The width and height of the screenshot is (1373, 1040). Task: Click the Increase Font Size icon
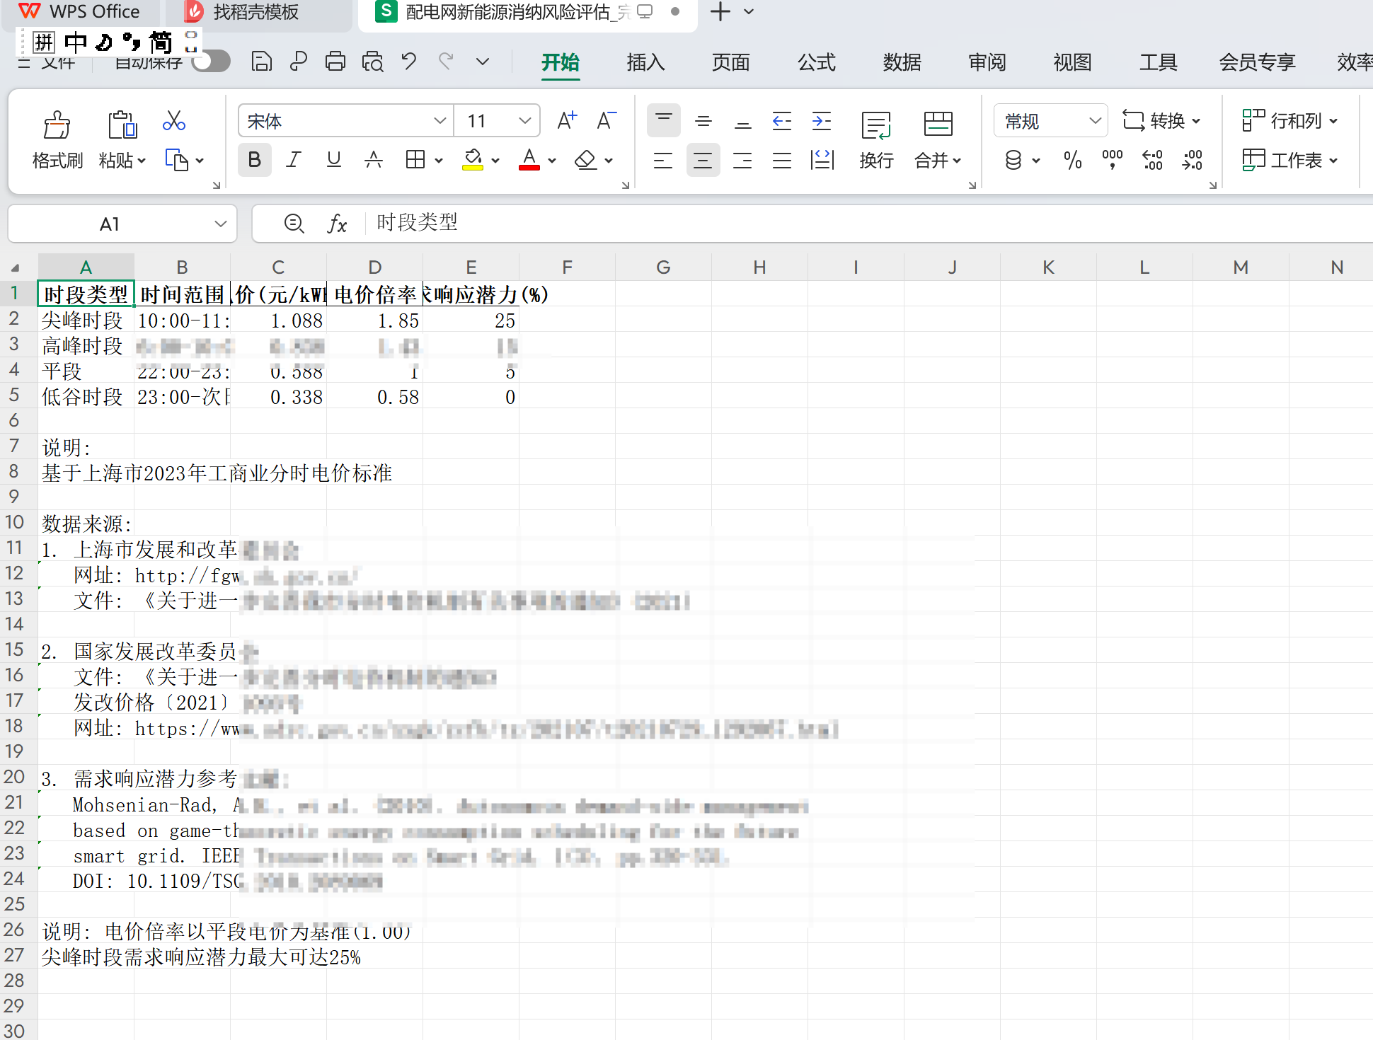[x=566, y=121]
